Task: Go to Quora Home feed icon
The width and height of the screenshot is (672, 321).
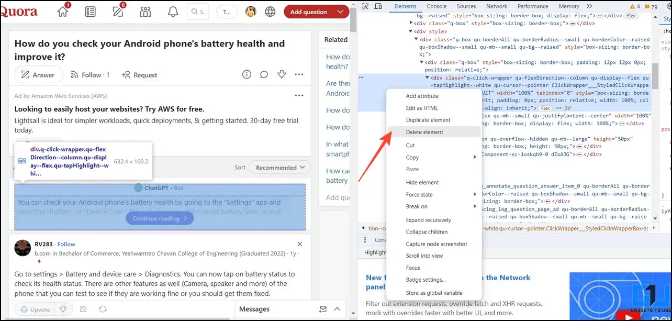Action: (x=63, y=12)
